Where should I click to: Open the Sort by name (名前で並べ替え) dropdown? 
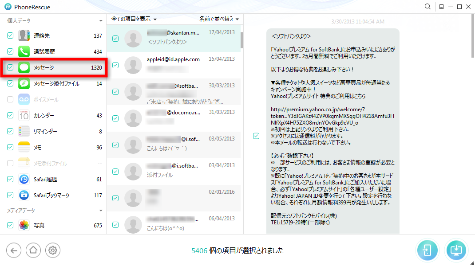coord(219,19)
